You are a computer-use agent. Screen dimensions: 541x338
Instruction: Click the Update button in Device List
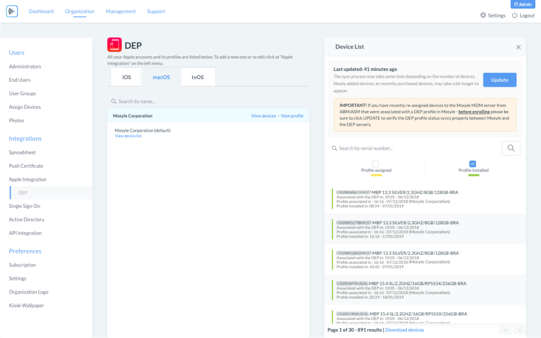[499, 79]
